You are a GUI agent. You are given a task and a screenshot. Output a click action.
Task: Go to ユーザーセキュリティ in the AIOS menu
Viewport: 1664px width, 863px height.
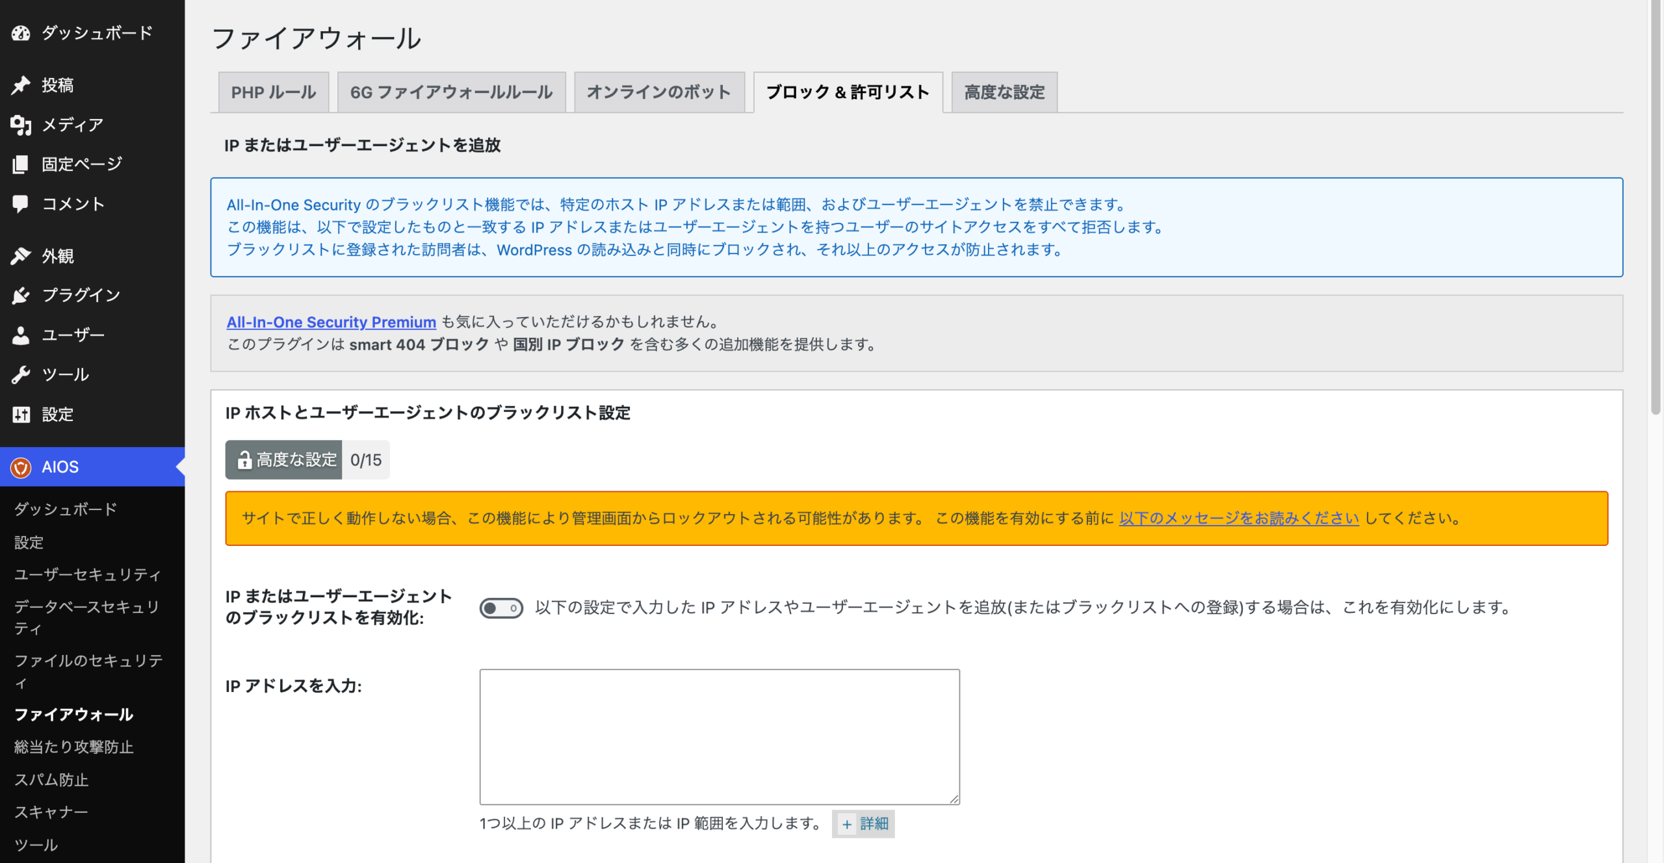[x=87, y=575]
